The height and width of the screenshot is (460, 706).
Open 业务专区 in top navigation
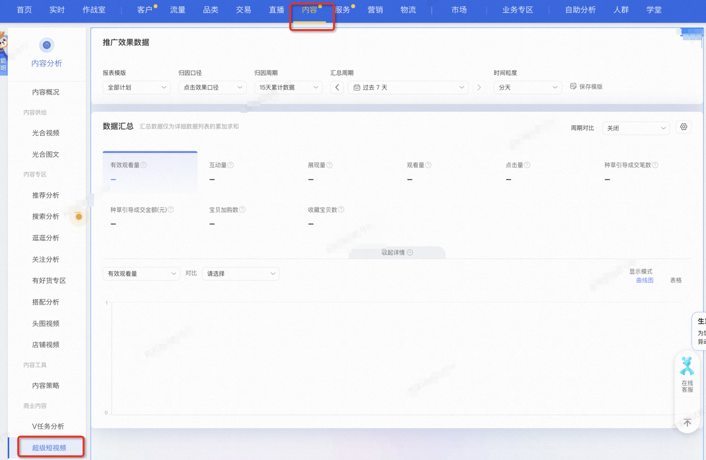click(518, 10)
